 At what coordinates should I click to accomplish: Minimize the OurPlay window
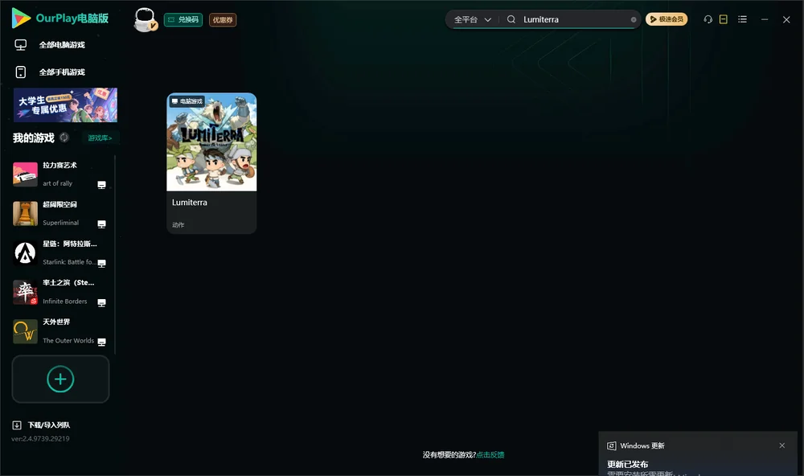coord(764,19)
